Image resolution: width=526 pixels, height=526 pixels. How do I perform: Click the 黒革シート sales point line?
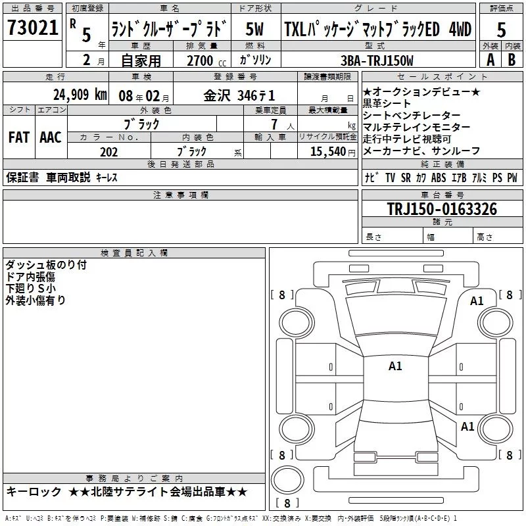pyautogui.click(x=387, y=103)
